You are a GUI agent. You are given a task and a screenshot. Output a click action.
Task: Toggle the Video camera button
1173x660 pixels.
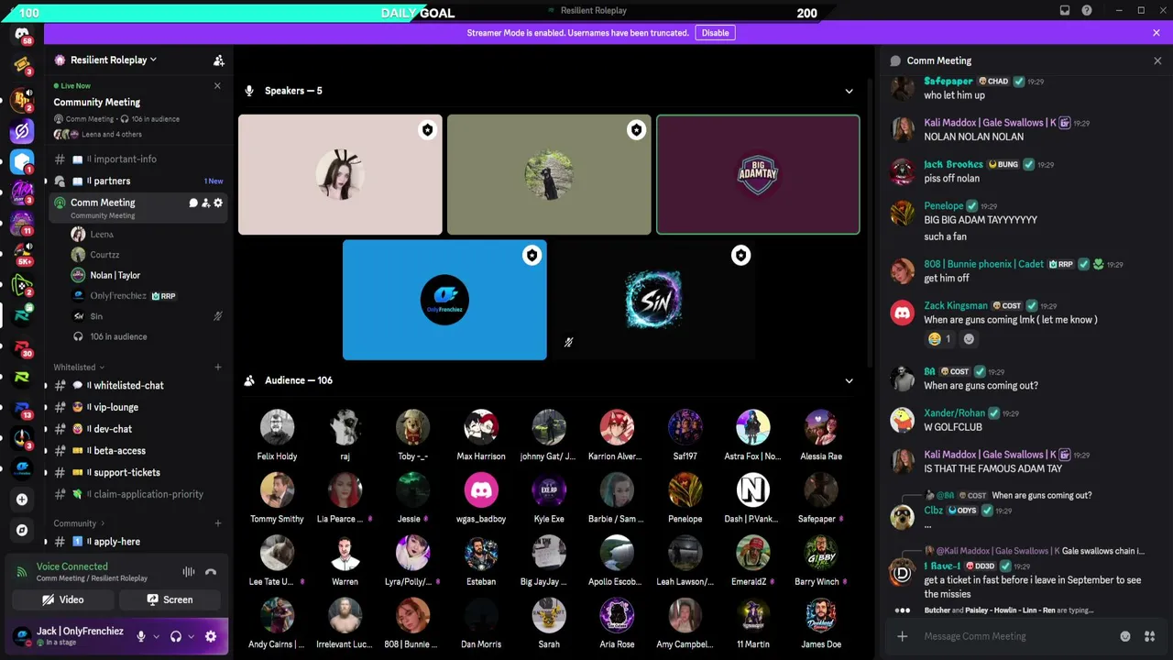62,599
